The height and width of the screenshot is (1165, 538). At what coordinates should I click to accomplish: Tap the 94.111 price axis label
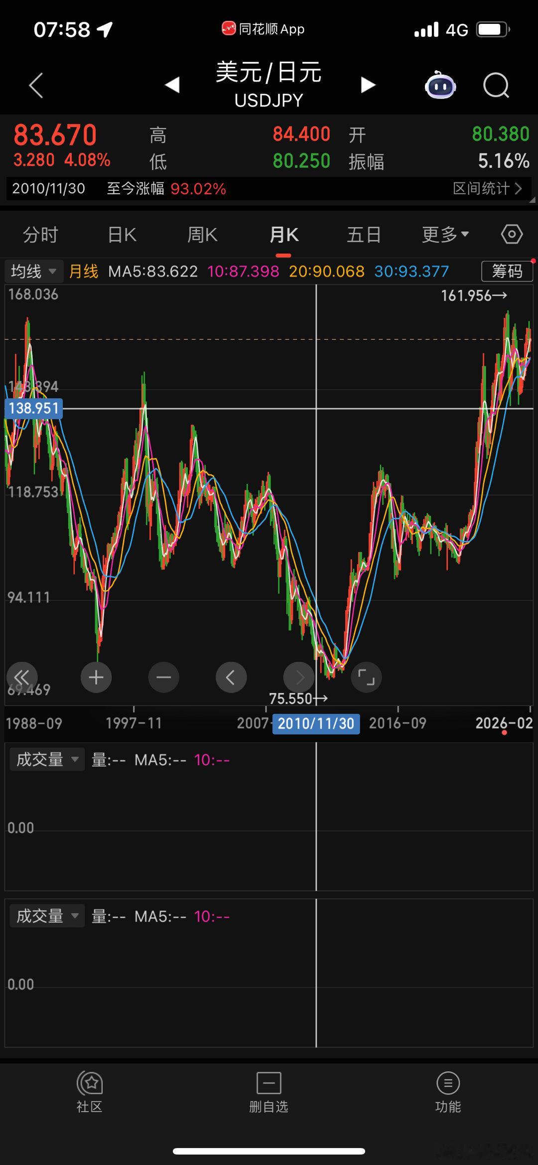(x=28, y=597)
